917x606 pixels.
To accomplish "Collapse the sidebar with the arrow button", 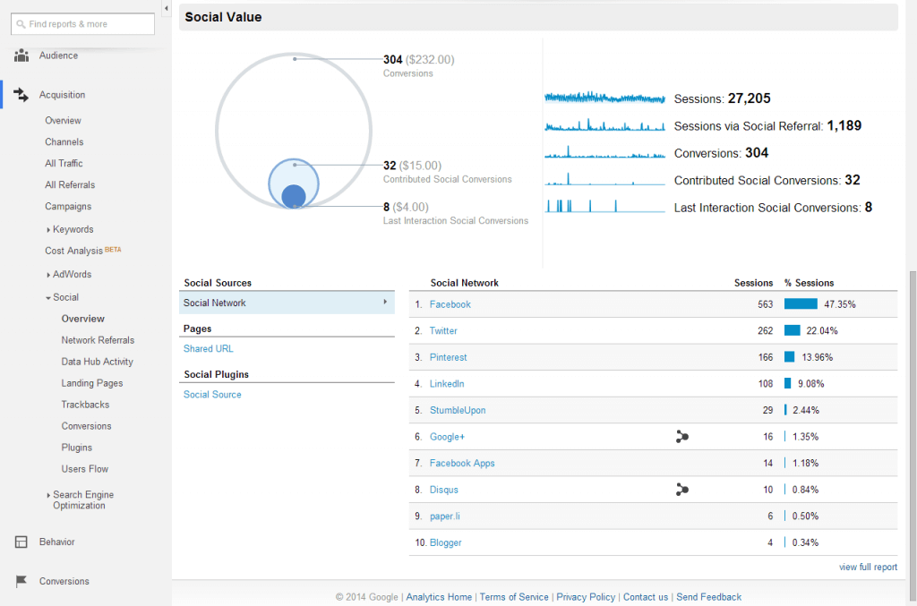I will pyautogui.click(x=166, y=8).
